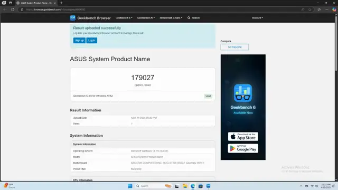Open the Benchmark Charts dropdown
Viewport: 338px width, 190px height.
coord(171,18)
